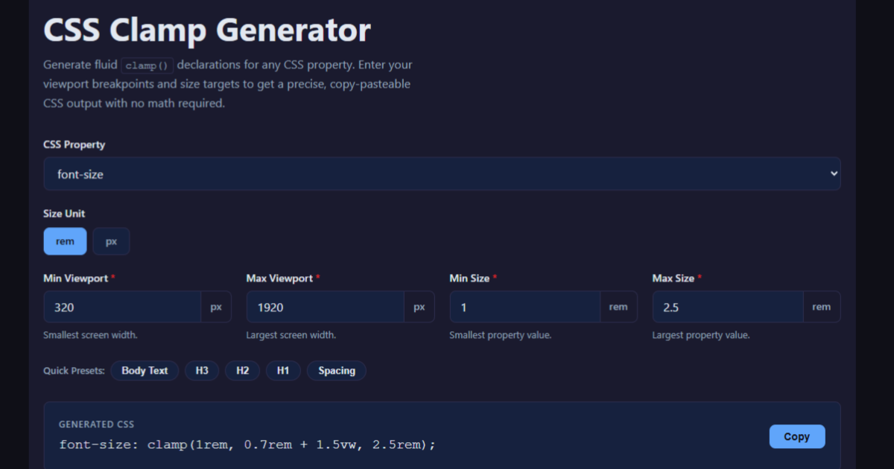Image resolution: width=894 pixels, height=469 pixels.
Task: Edit the Min Size field
Action: pos(524,307)
